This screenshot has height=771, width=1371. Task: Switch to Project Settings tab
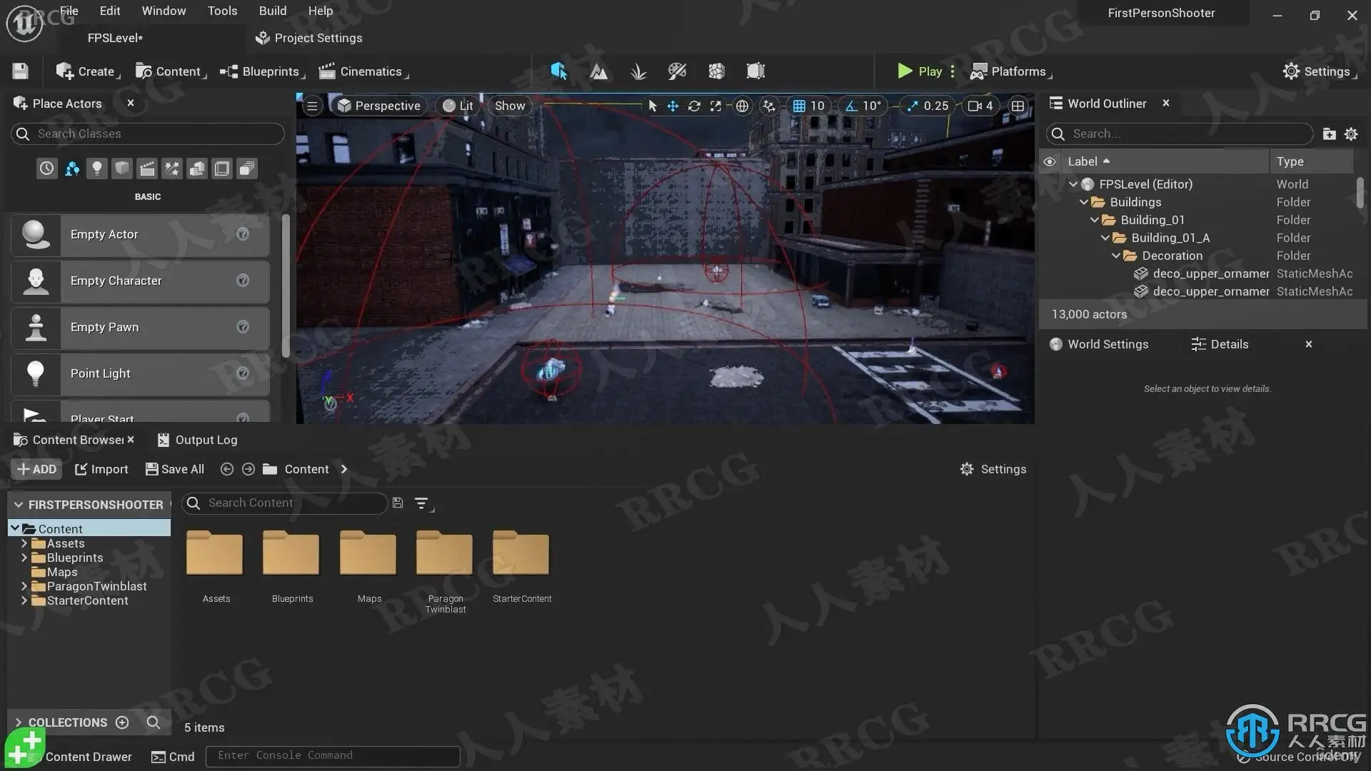pyautogui.click(x=309, y=38)
